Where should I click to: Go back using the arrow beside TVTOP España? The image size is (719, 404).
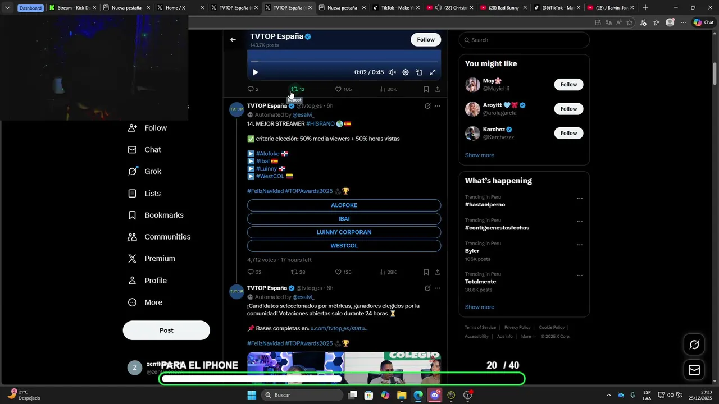[233, 40]
